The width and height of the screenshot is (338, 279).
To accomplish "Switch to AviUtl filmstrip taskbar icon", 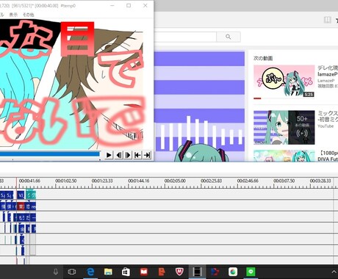I will [197, 272].
